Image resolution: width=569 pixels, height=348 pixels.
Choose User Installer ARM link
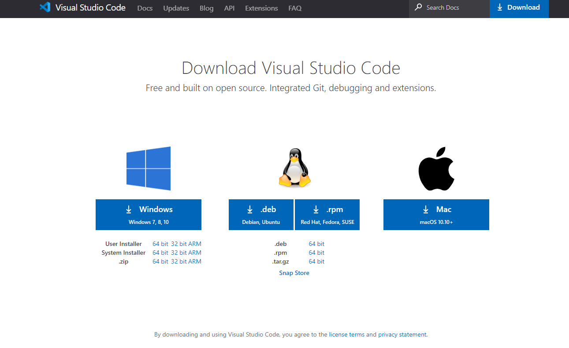pos(195,244)
